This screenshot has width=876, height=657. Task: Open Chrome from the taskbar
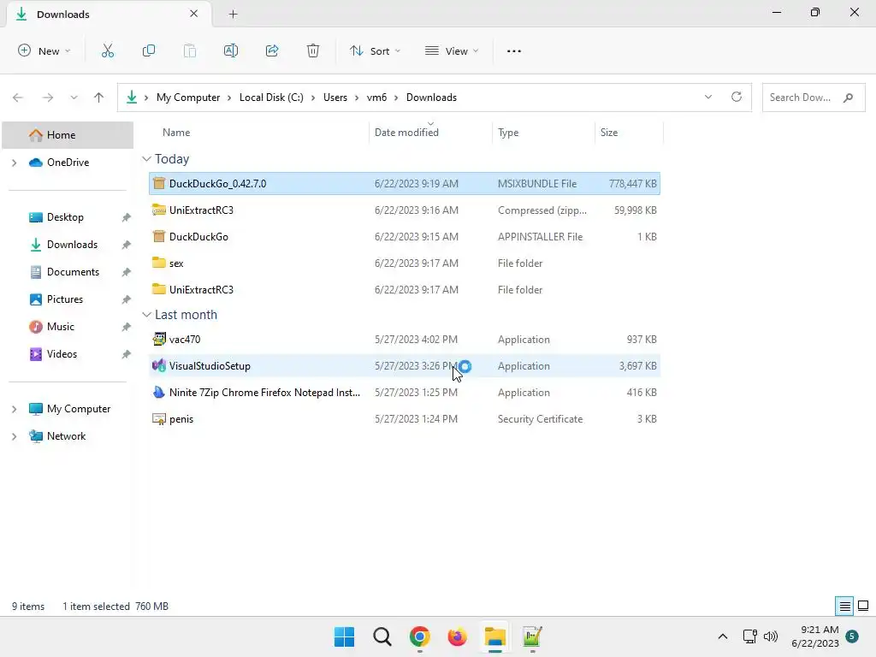(x=419, y=636)
